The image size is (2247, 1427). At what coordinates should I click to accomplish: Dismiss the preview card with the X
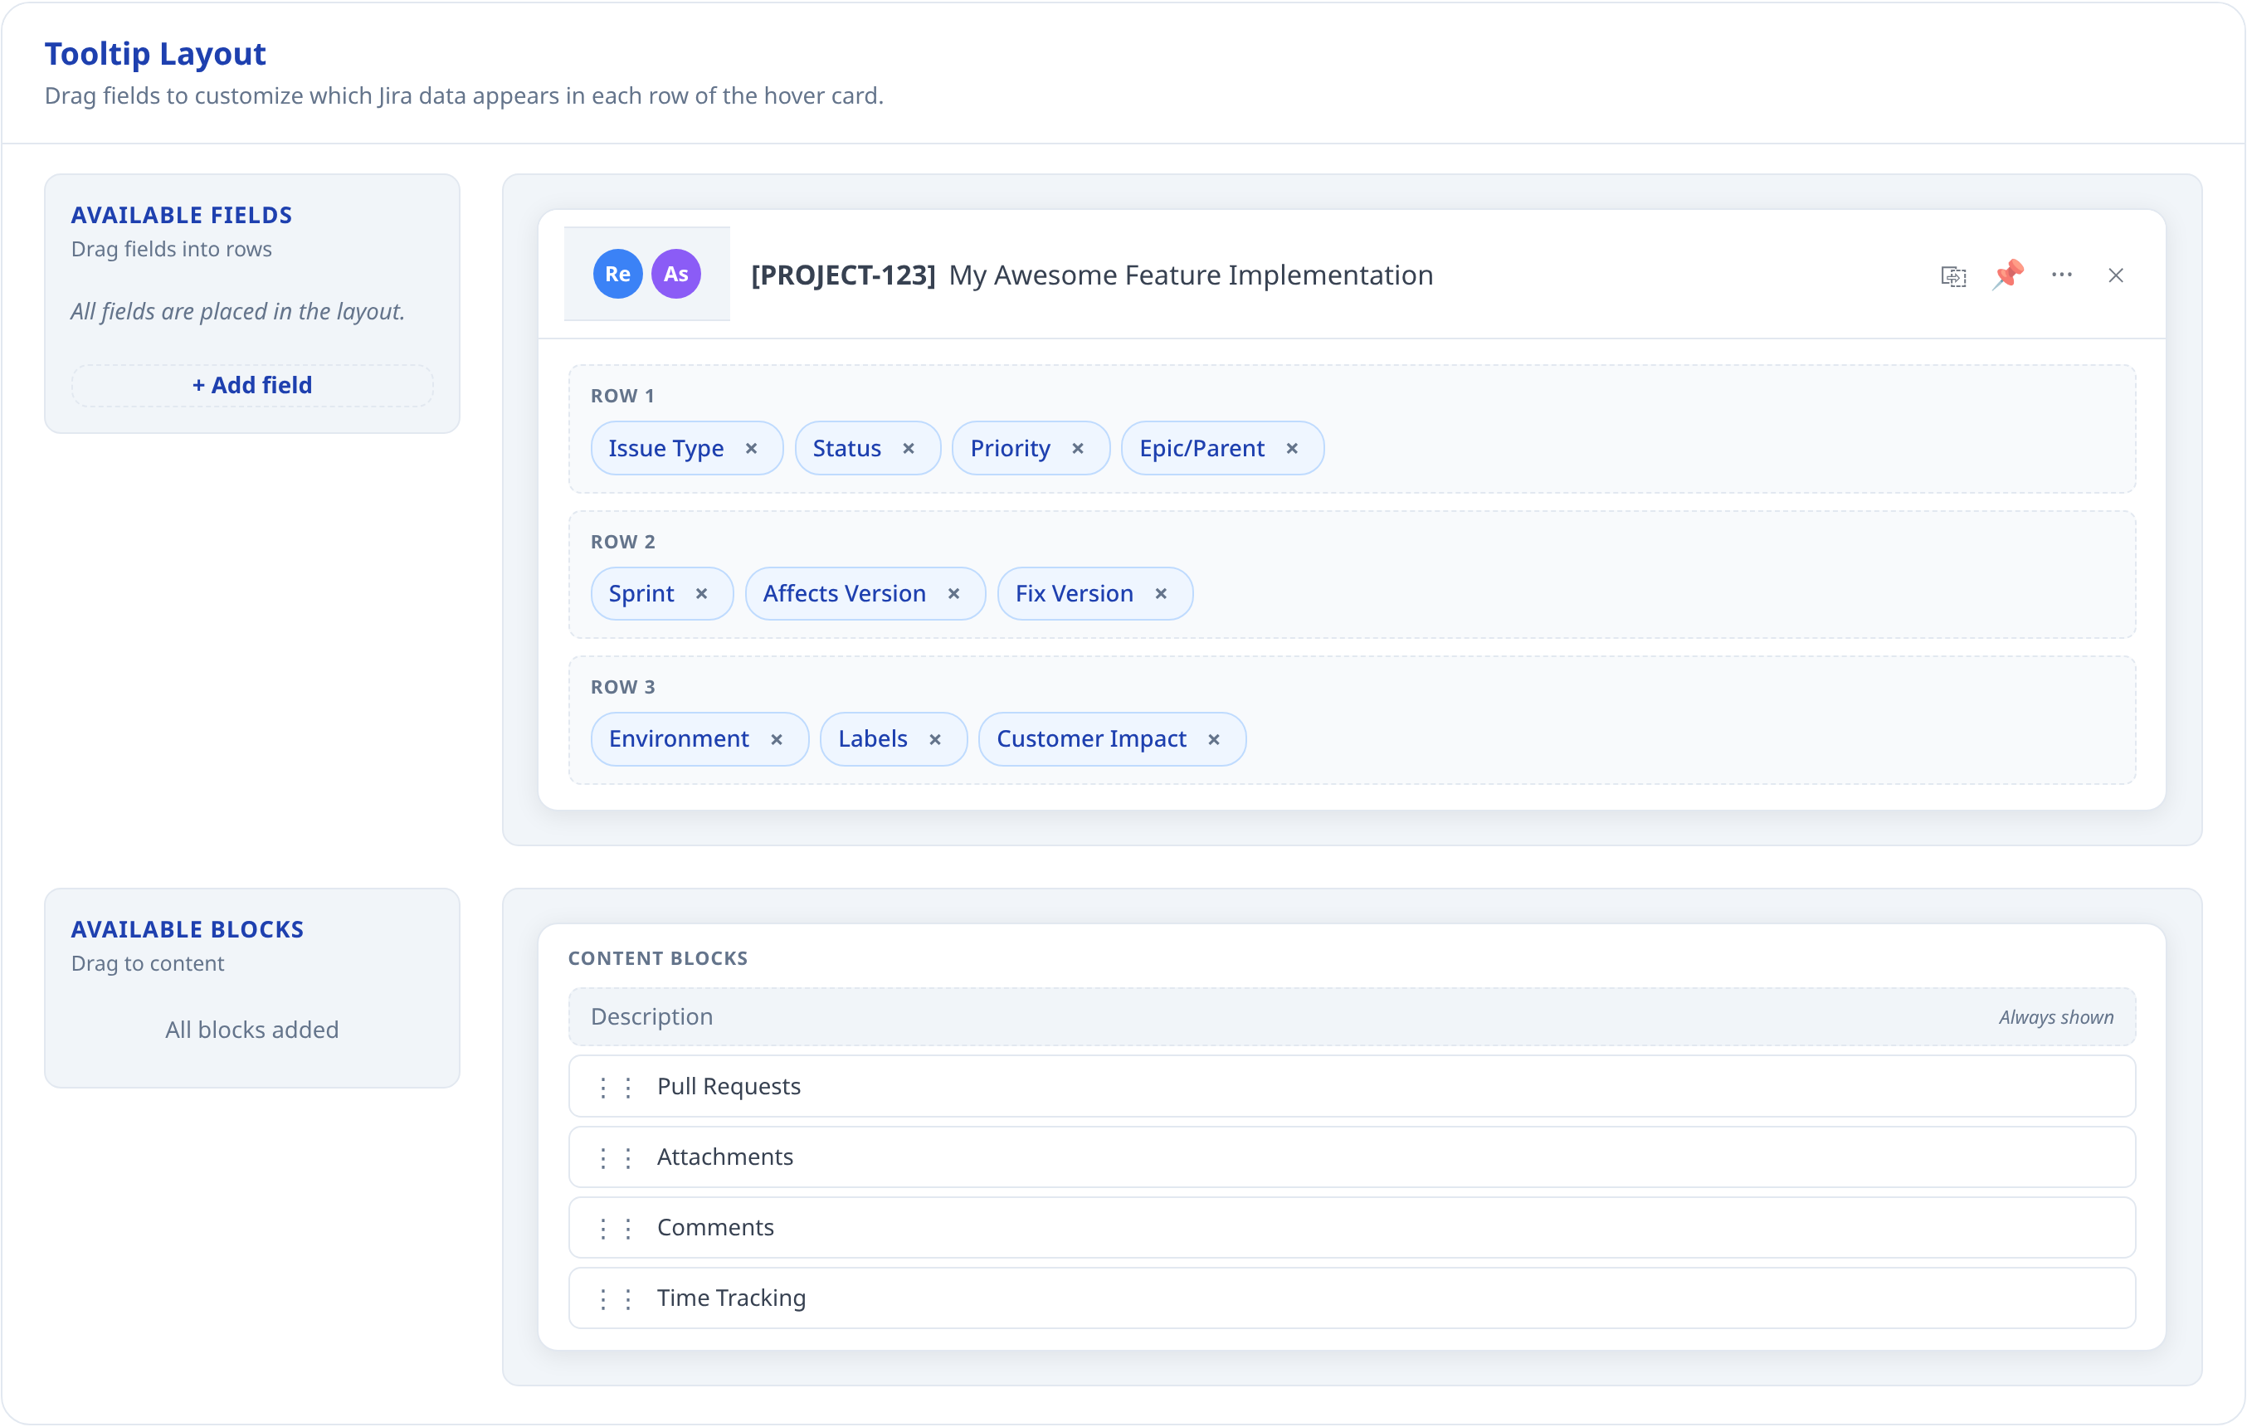tap(2117, 275)
